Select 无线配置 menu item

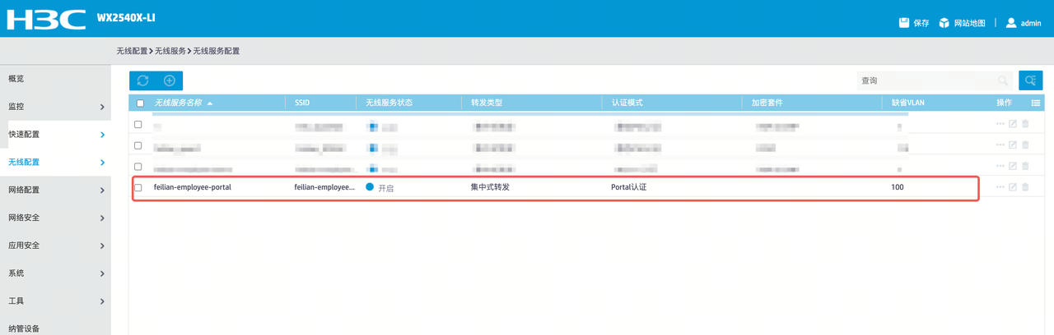click(55, 163)
